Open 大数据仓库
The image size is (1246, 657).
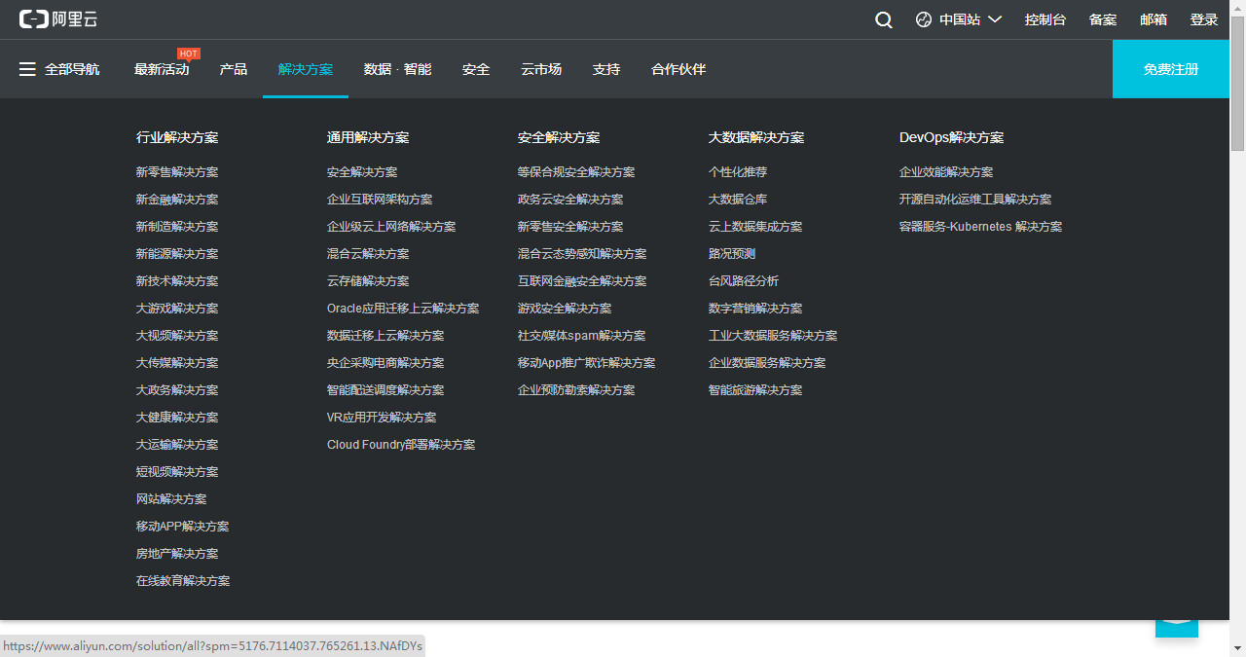click(x=738, y=200)
